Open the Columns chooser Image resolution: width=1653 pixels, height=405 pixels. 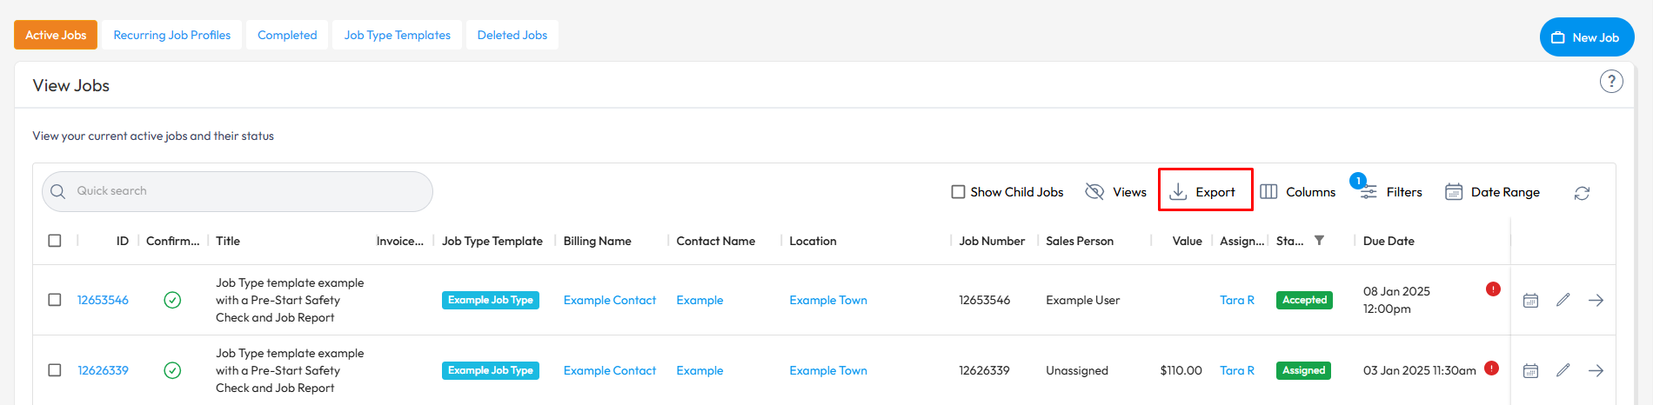pyautogui.click(x=1297, y=192)
